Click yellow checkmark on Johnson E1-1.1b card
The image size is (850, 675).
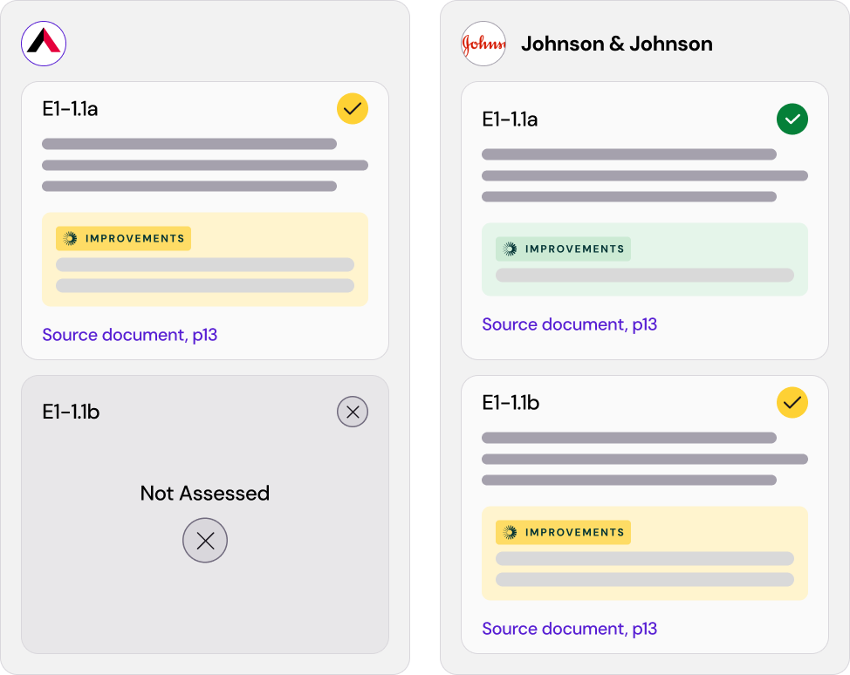[x=792, y=403]
